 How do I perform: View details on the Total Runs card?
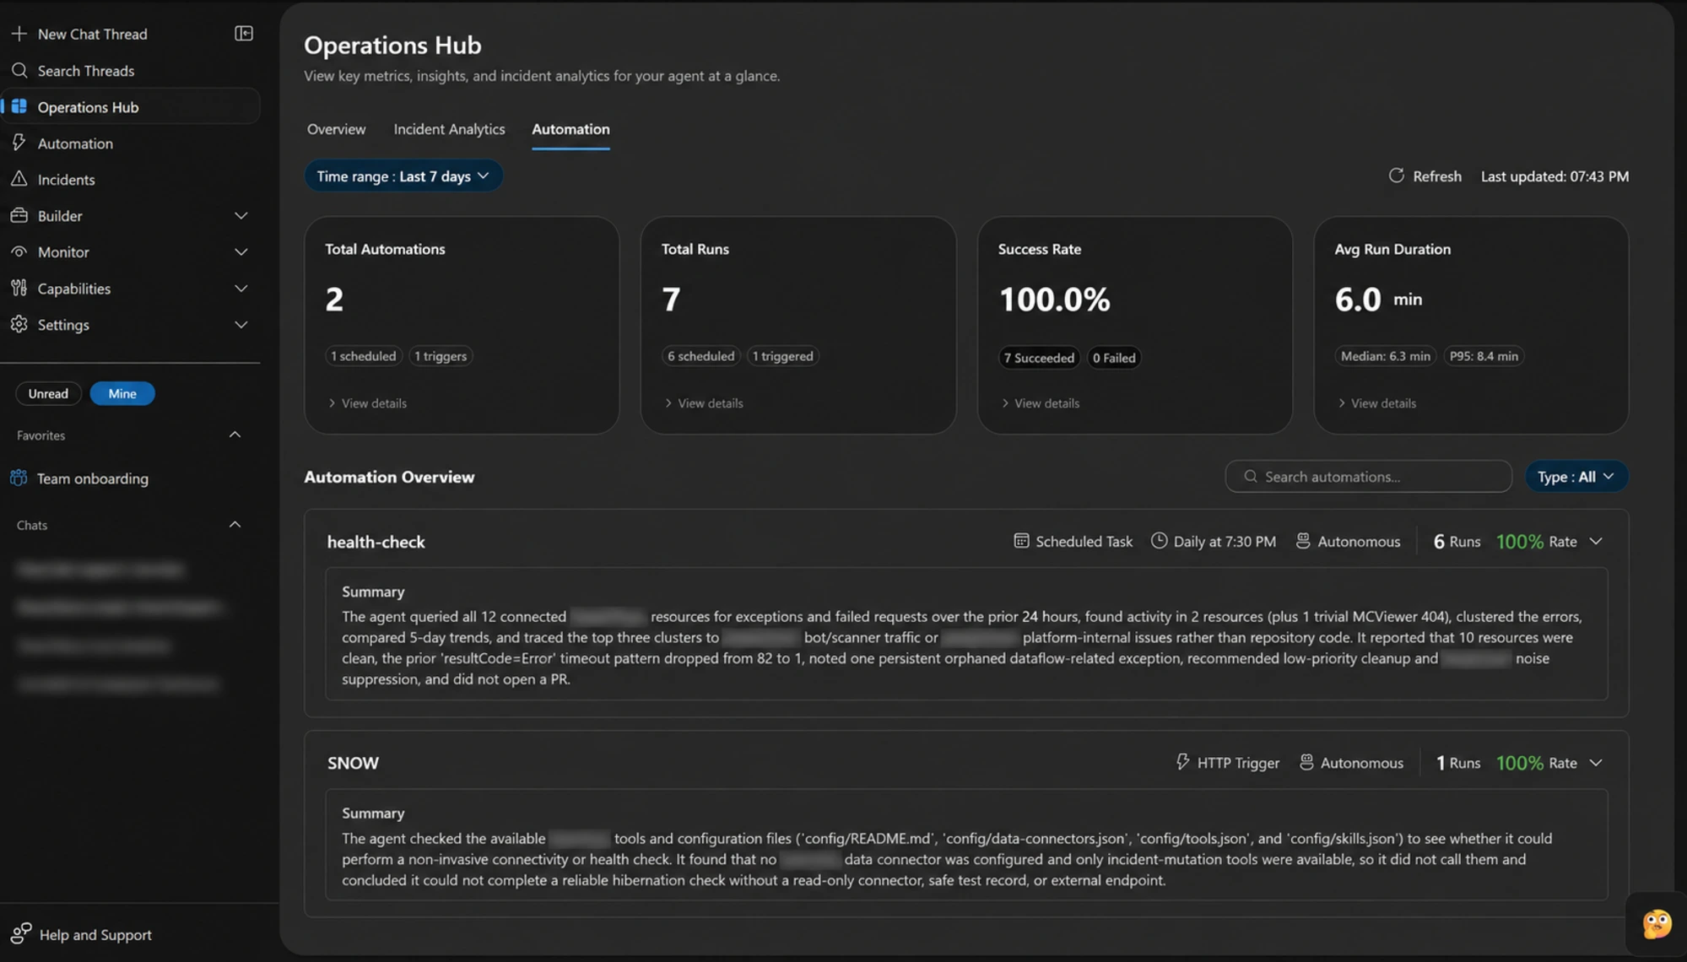click(x=704, y=403)
